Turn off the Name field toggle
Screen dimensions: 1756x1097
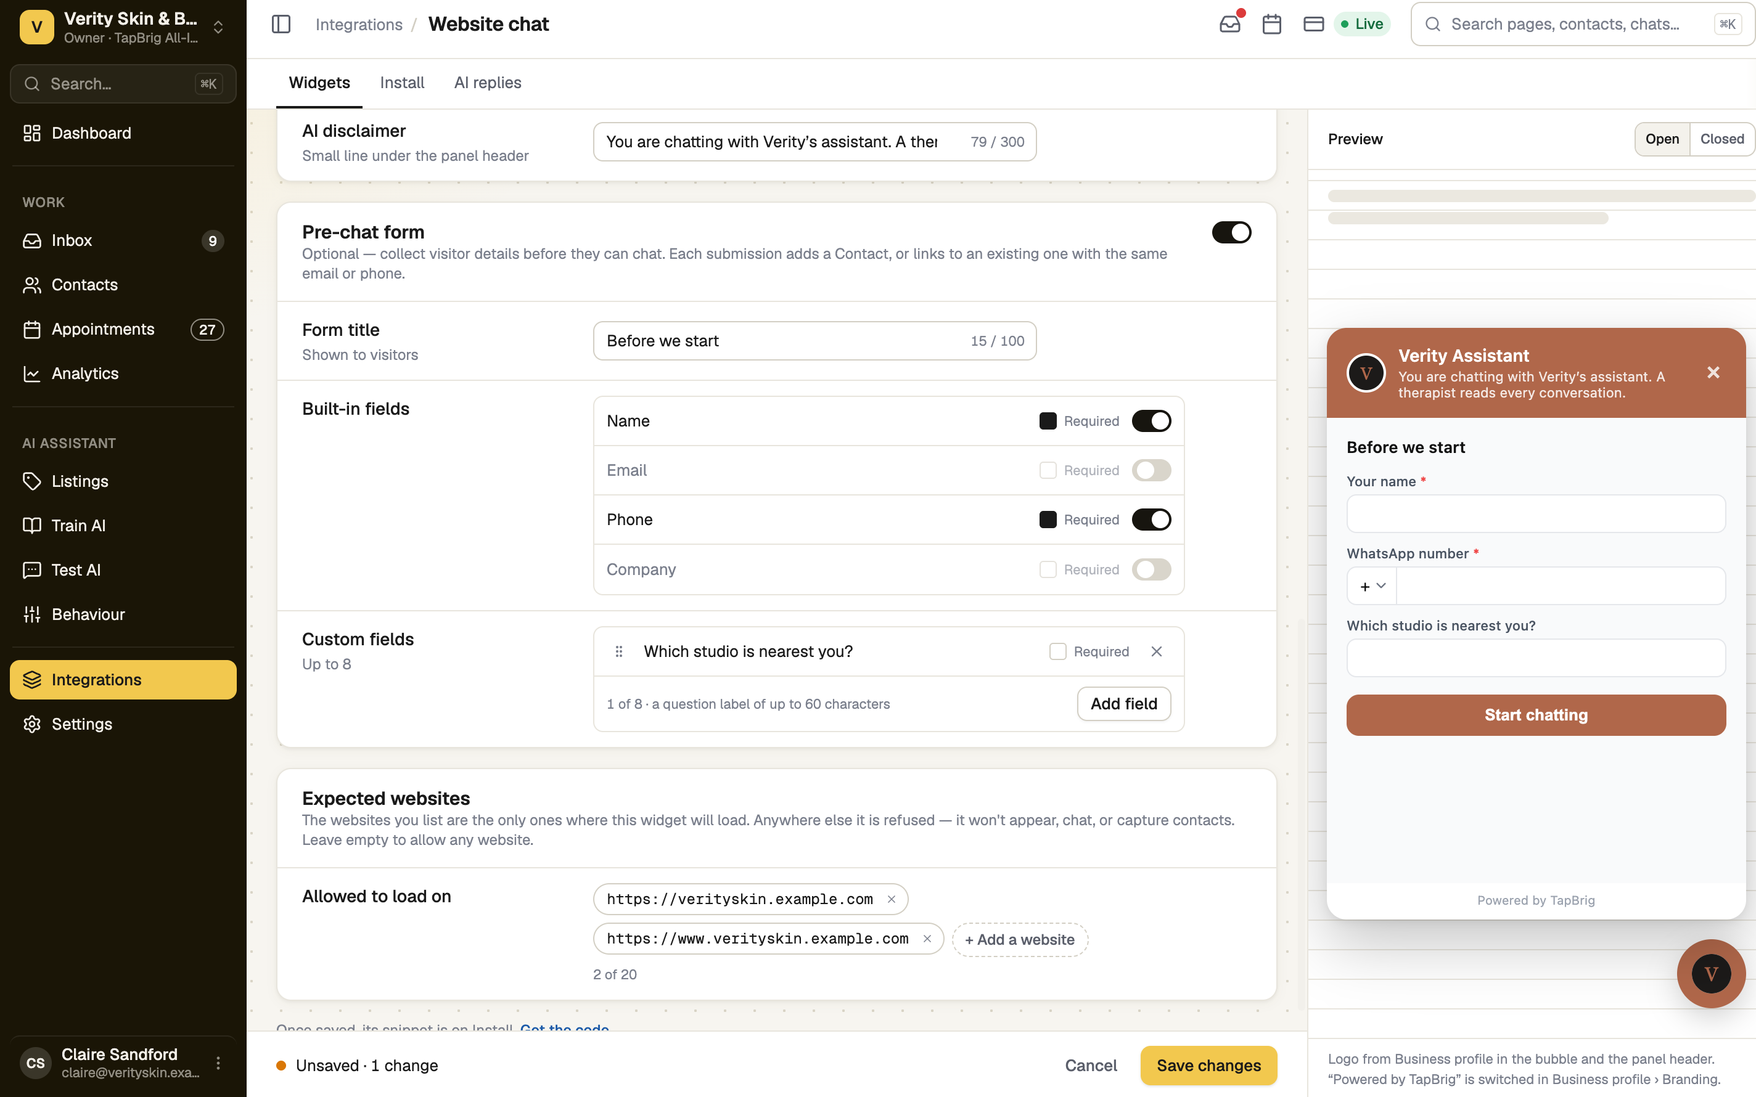pos(1151,421)
